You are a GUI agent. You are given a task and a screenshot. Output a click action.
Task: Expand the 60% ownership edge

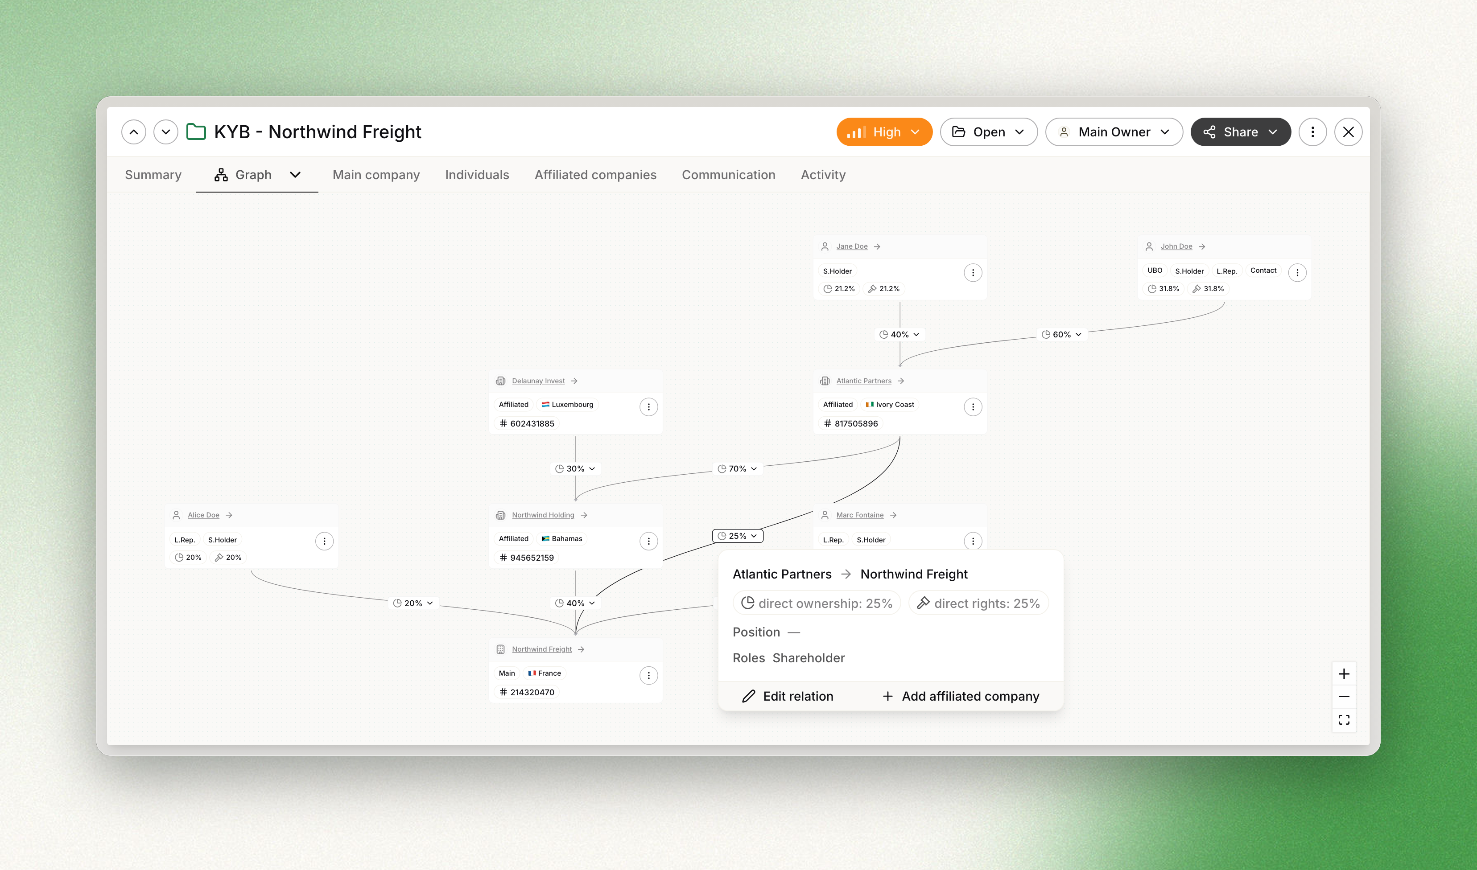(1062, 335)
